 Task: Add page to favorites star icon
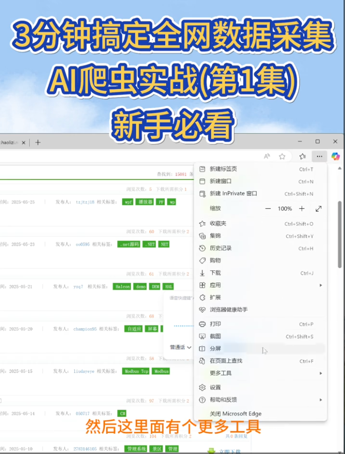click(x=282, y=156)
